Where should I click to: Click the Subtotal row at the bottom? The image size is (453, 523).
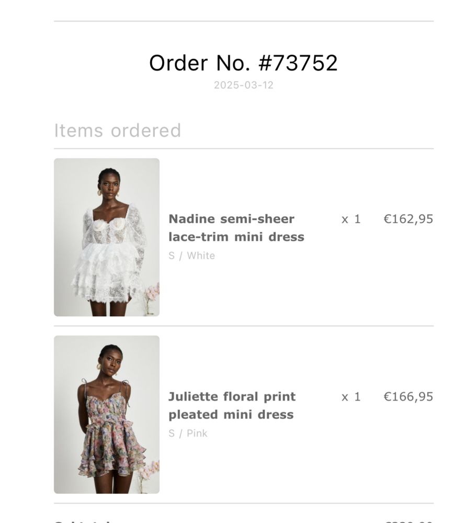[244, 520]
